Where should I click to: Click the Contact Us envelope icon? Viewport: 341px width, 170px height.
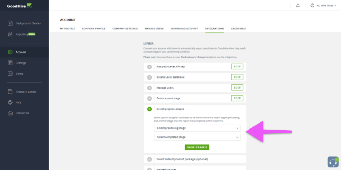pyautogui.click(x=10, y=113)
